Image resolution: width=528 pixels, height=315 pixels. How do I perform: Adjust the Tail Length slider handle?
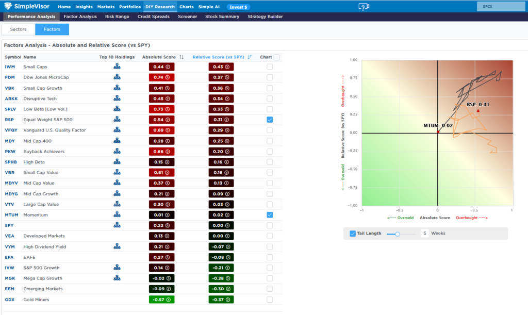click(398, 234)
